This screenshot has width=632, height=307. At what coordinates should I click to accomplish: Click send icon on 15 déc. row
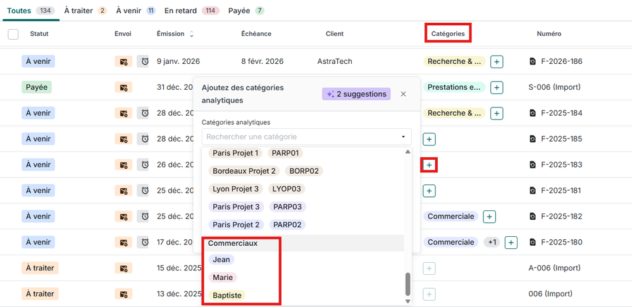click(123, 268)
